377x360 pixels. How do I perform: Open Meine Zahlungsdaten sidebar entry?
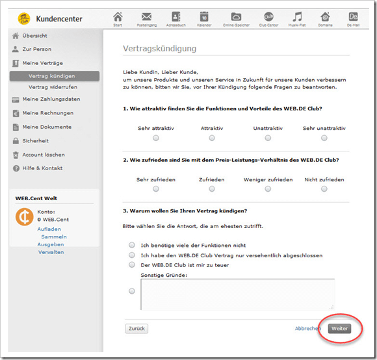51,99
